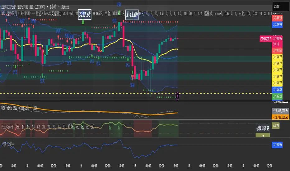The width and height of the screenshot is (290, 171).
Task: Click the pink 3,193.96 last price label
Action: pyautogui.click(x=278, y=39)
